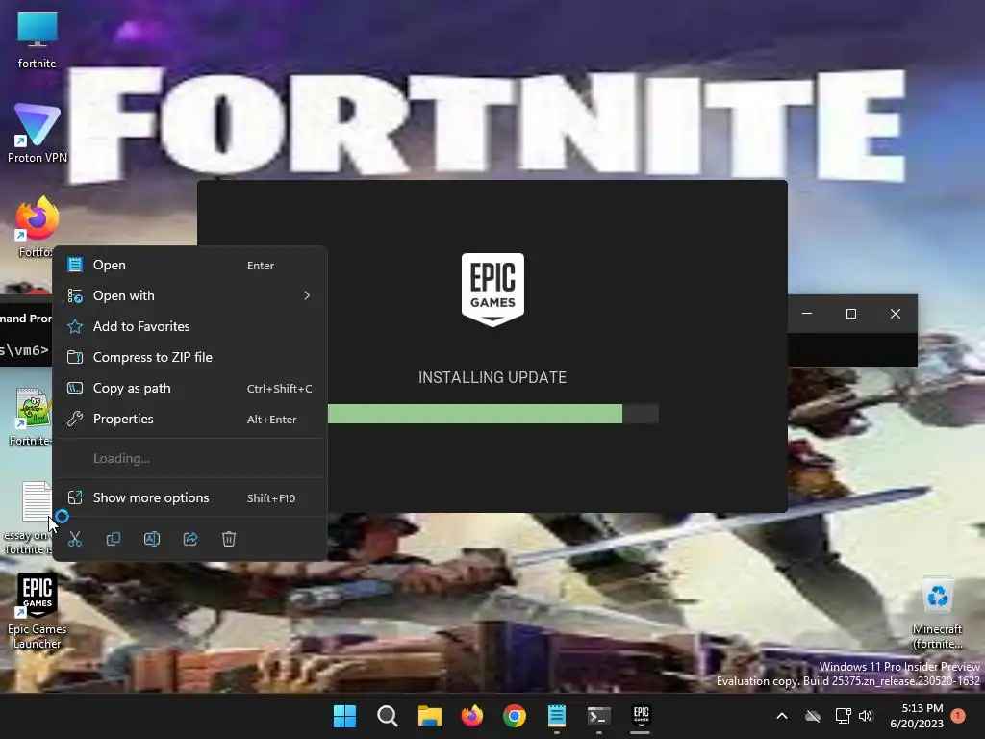Screen dimensions: 985x739
Task: Switch to Epic Games in taskbar
Action: tap(641, 716)
